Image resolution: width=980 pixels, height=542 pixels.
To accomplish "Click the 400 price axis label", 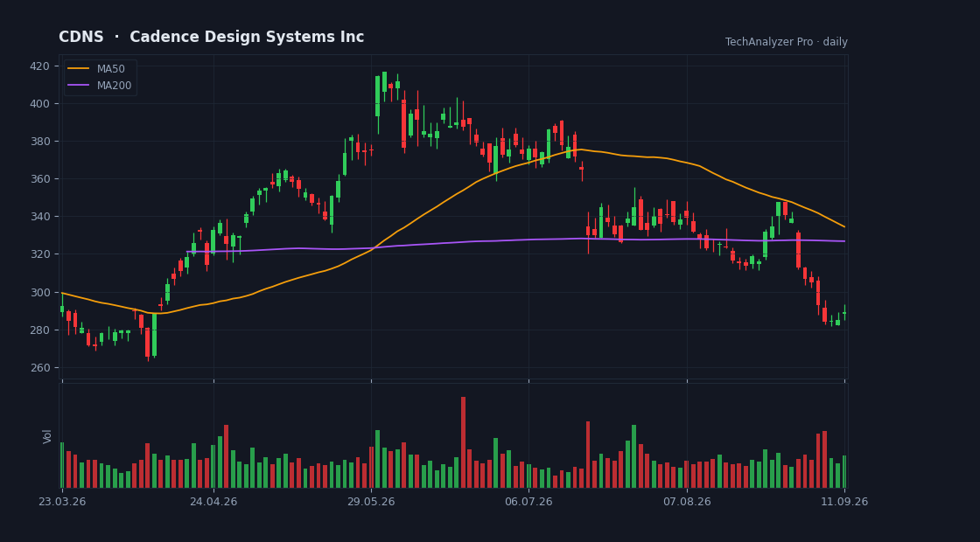I will 40,104.
